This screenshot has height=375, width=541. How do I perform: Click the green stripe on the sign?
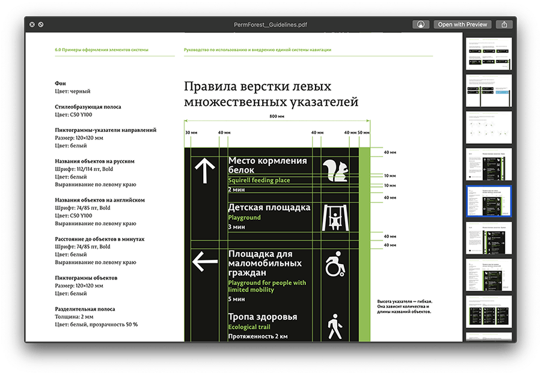coord(364,240)
